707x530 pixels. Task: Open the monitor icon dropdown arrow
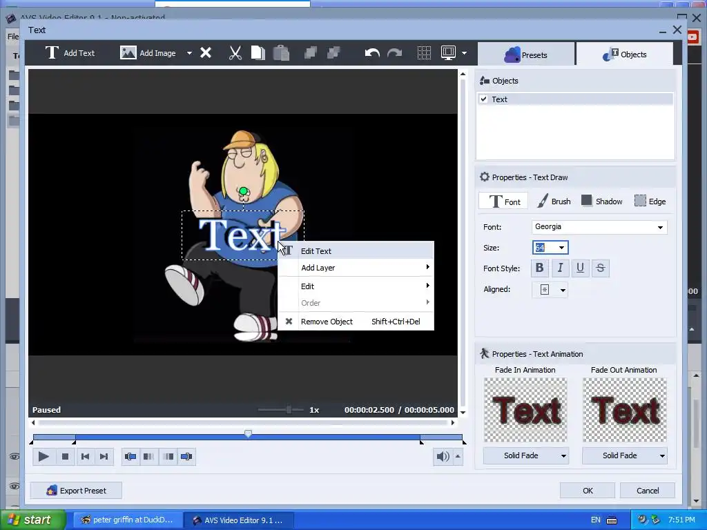pos(464,53)
